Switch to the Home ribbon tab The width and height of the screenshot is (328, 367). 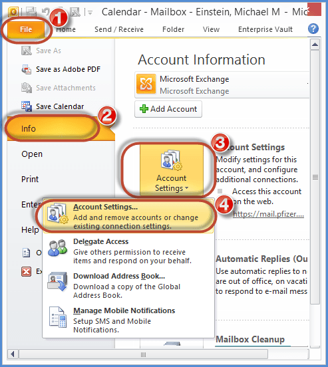pos(66,29)
